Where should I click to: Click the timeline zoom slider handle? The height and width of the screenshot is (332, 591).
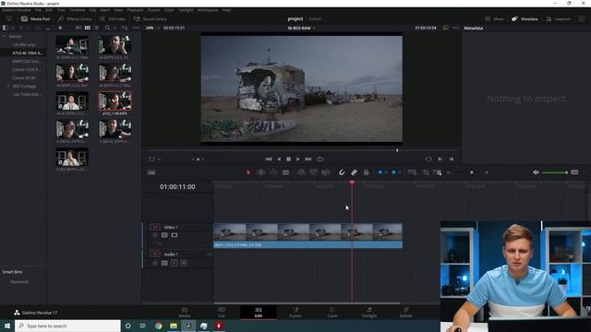coord(472,172)
